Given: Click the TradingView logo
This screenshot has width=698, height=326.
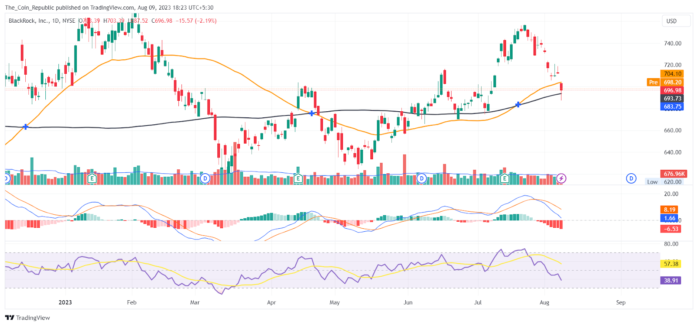Looking at the screenshot, I should [27, 318].
